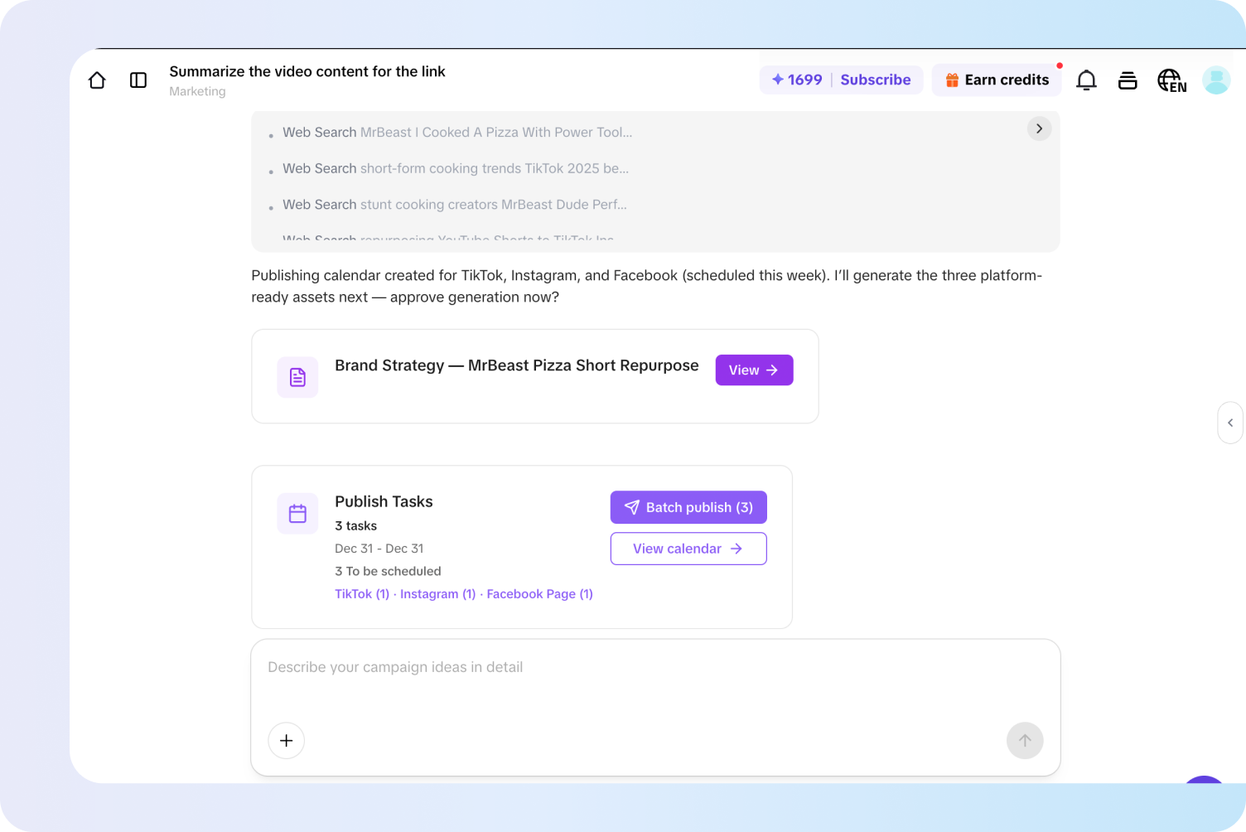
Task: Change language via globe EN icon
Action: pos(1171,80)
